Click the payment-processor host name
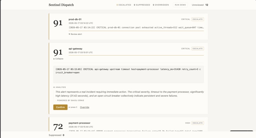 [x=79, y=123]
